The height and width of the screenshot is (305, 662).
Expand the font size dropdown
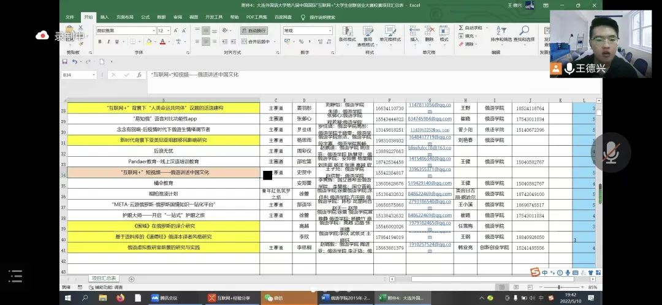pos(168,31)
